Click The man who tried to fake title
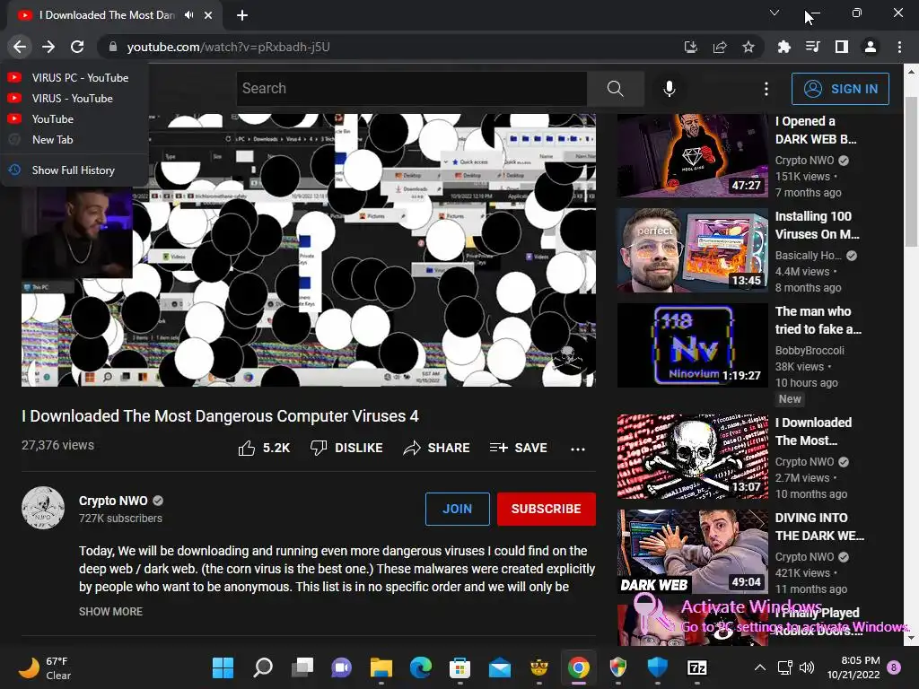The height and width of the screenshot is (689, 919). 818,320
